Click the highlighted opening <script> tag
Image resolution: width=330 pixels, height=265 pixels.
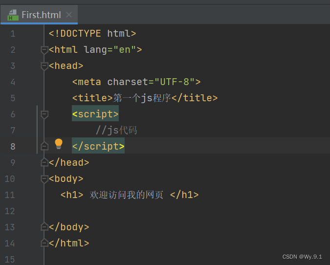coord(95,114)
